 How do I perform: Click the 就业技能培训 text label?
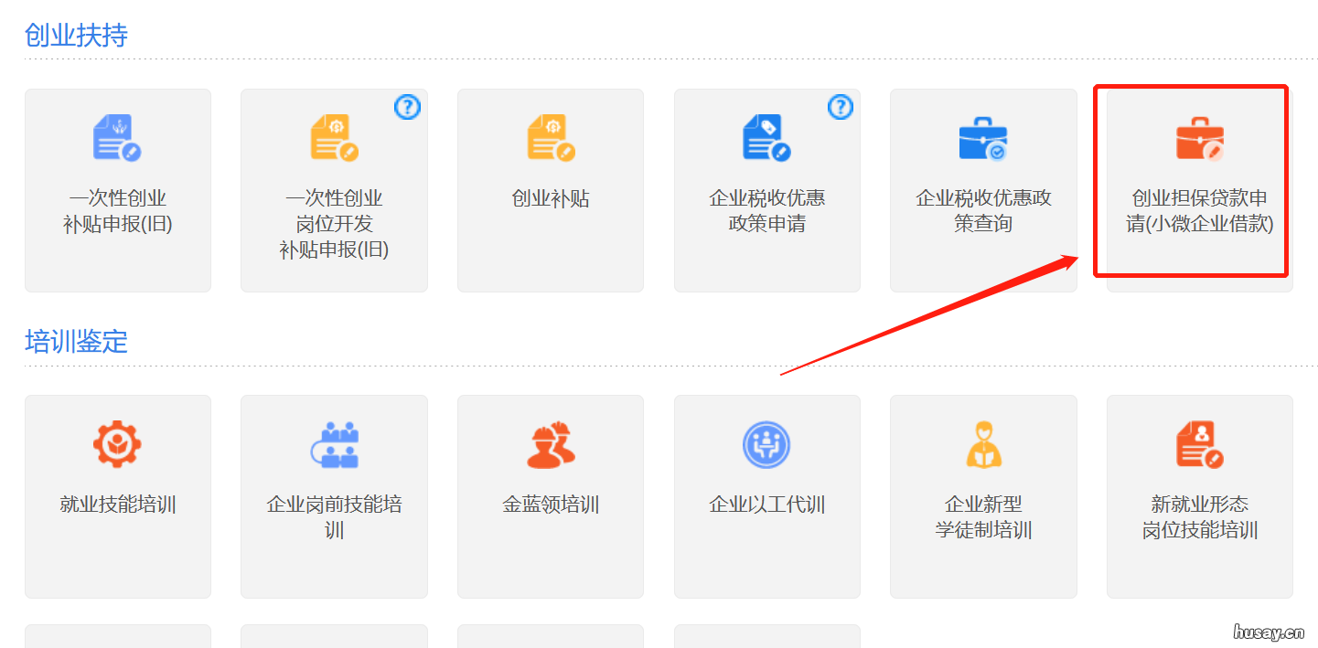pyautogui.click(x=117, y=505)
